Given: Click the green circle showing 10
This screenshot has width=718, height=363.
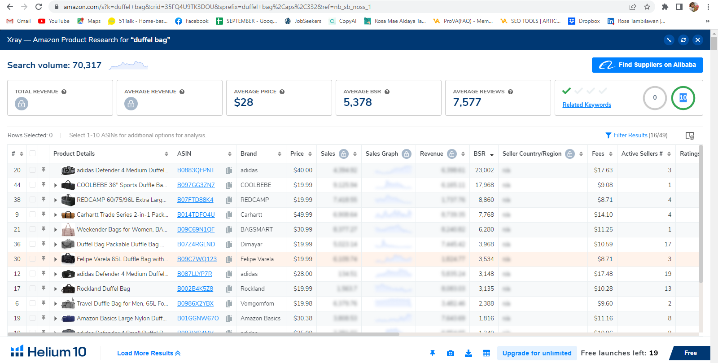Looking at the screenshot, I should click(683, 98).
